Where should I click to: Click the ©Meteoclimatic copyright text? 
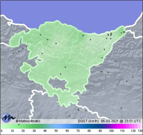[28, 121]
